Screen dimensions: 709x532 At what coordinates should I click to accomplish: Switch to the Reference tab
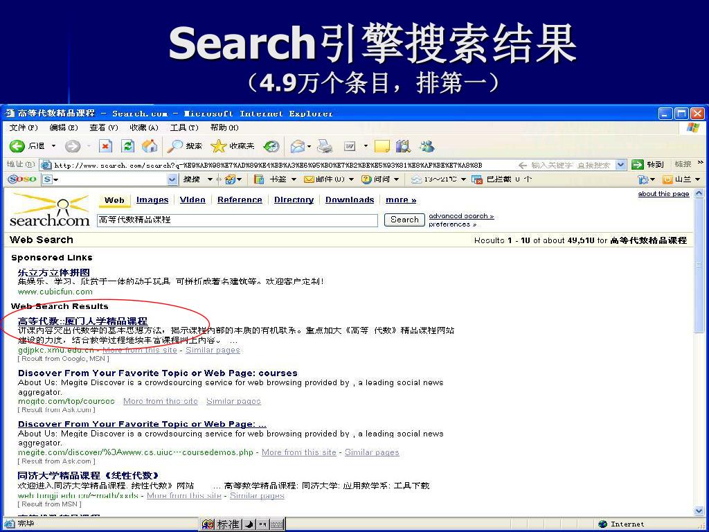pos(240,200)
